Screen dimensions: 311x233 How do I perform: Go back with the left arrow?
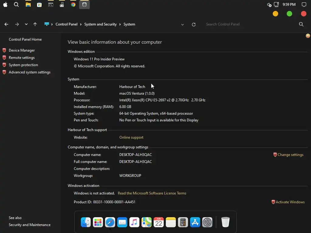(6, 24)
